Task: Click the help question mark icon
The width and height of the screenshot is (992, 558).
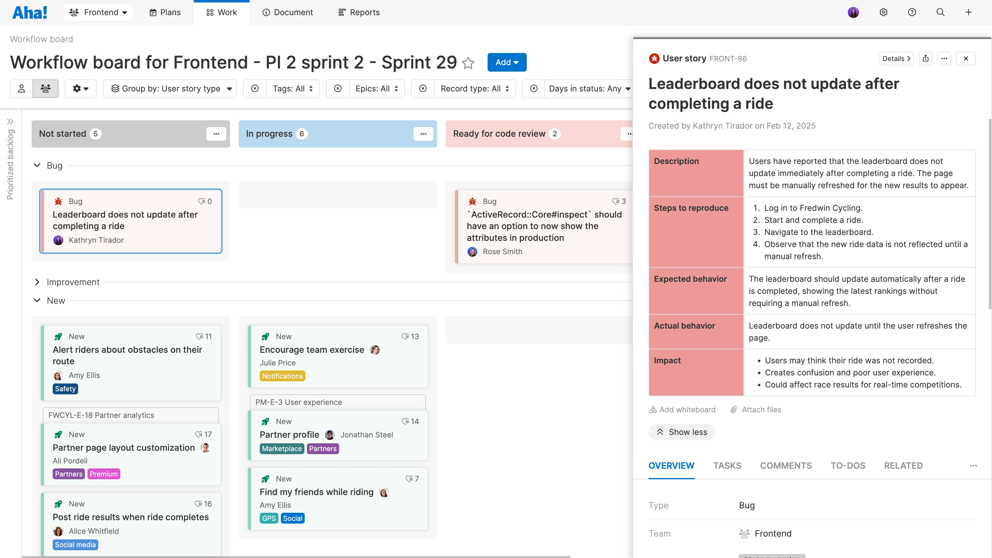Action: click(912, 12)
